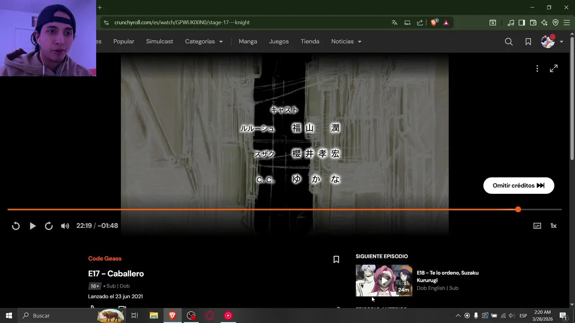Change playback speed from 1x
This screenshot has height=323, width=575.
553,226
